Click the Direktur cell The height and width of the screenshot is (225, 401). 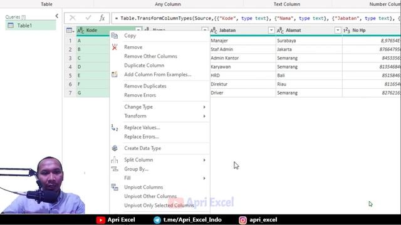click(x=242, y=84)
